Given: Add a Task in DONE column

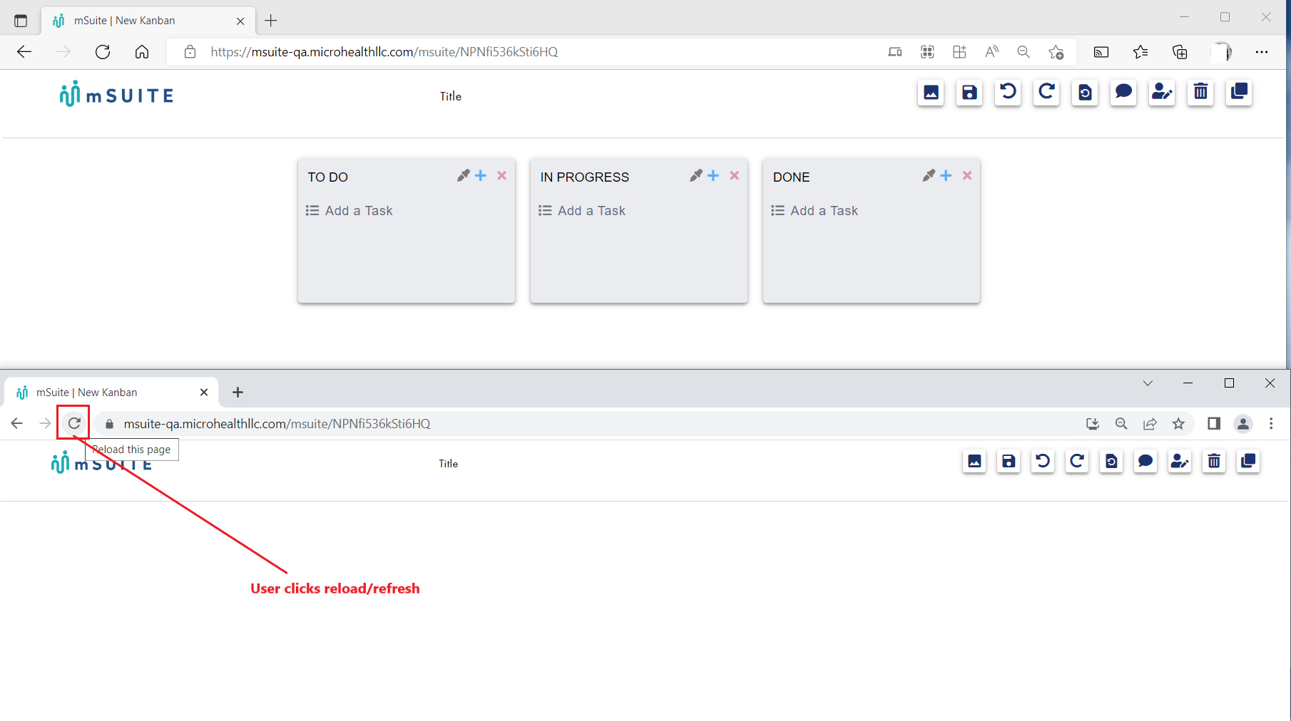Looking at the screenshot, I should pyautogui.click(x=824, y=210).
